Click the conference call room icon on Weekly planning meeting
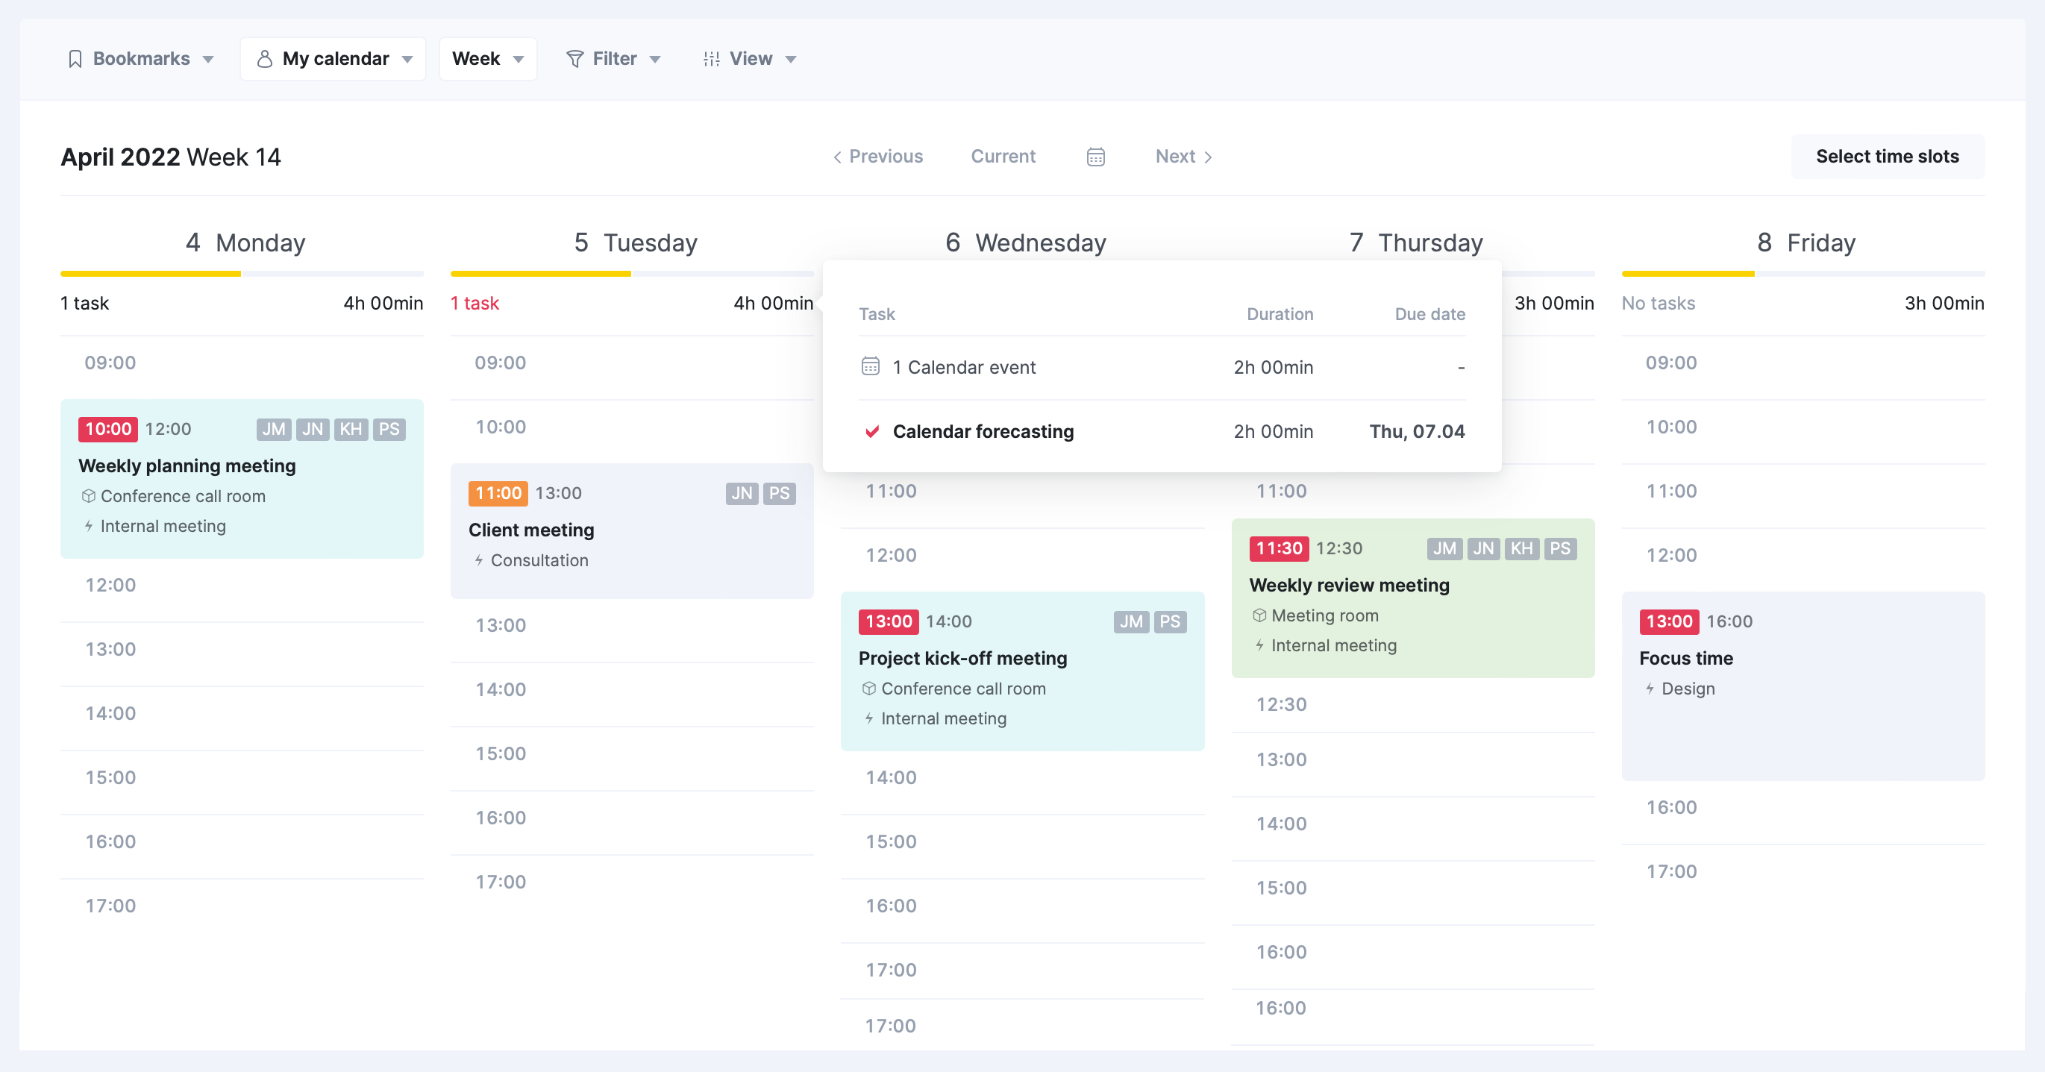The width and height of the screenshot is (2045, 1072). pos(90,496)
